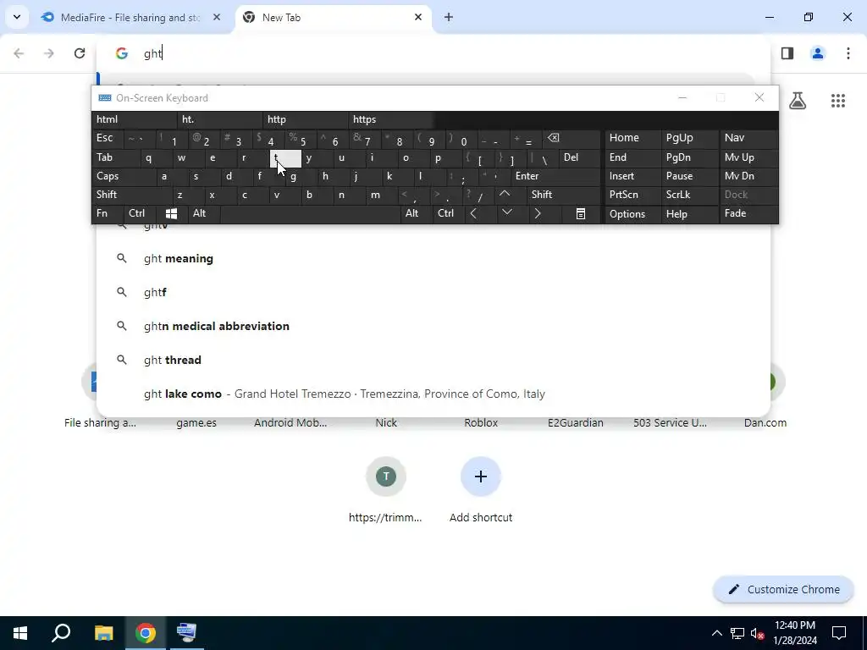Choose suggestion 'ght meaning'

click(x=433, y=259)
